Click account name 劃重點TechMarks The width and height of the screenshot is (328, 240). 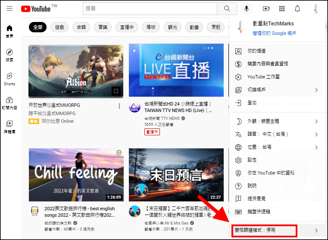[273, 24]
